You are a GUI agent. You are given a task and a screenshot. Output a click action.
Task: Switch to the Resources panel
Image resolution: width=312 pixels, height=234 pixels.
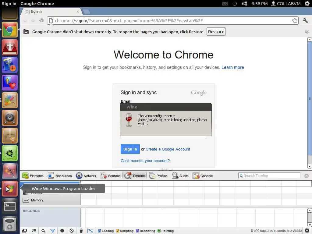coord(60,176)
